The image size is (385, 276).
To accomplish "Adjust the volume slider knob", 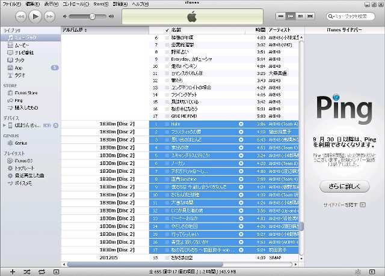I will [x=91, y=16].
